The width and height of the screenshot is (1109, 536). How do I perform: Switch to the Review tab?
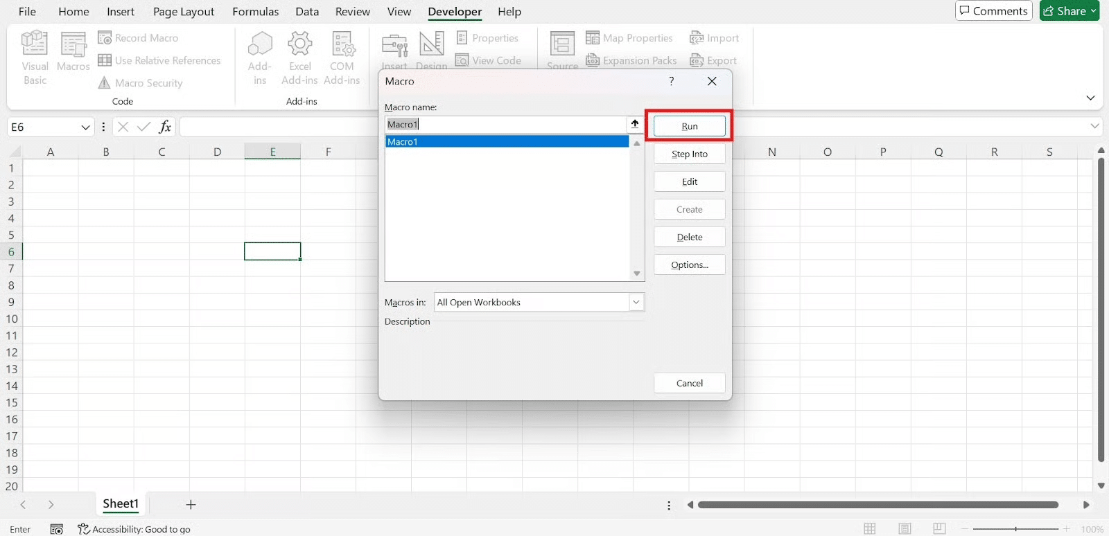353,12
